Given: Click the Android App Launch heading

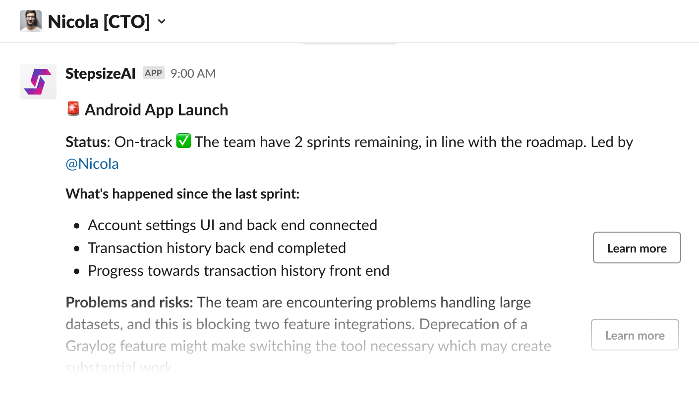Looking at the screenshot, I should (156, 110).
